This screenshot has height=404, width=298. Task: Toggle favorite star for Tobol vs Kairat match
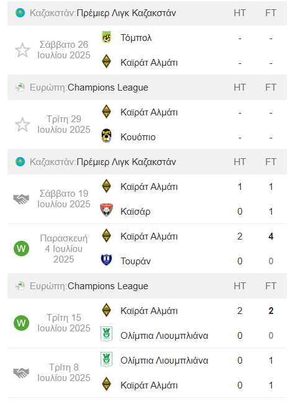click(22, 50)
